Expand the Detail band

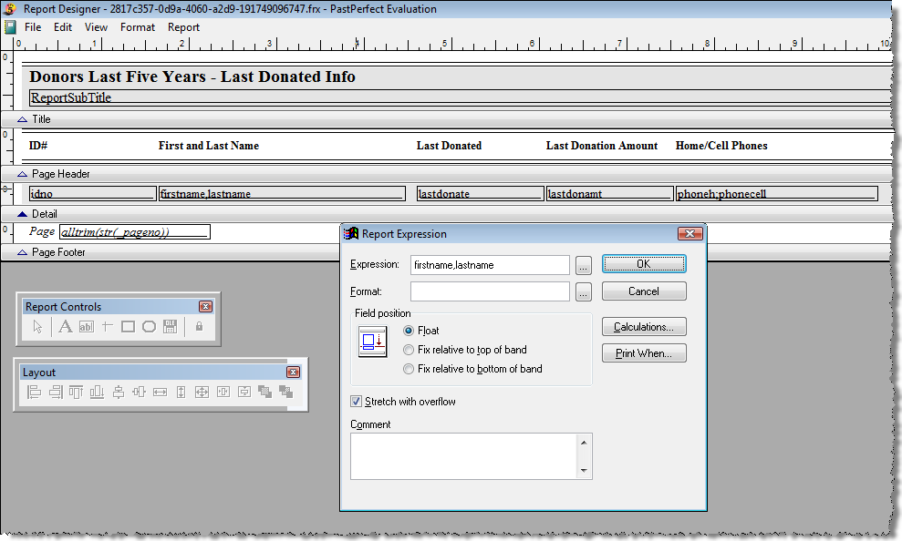click(x=25, y=213)
